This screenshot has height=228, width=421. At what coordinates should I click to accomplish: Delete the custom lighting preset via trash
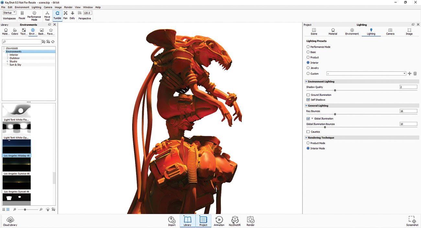click(415, 74)
